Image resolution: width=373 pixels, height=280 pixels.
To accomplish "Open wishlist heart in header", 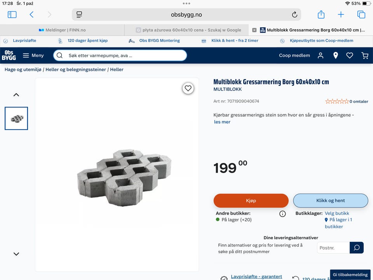I will [x=350, y=56].
